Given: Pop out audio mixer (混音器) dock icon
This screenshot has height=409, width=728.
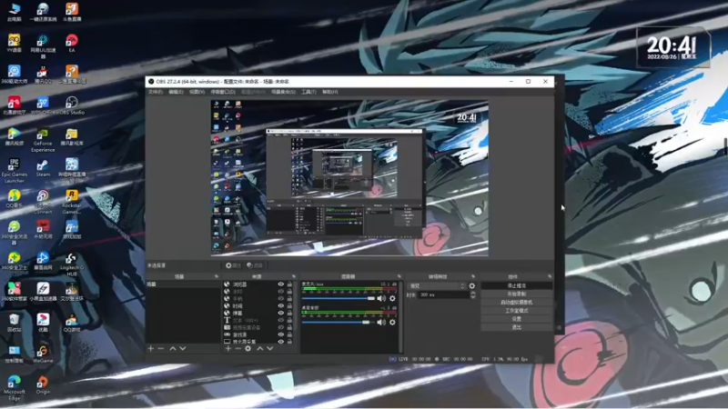Looking at the screenshot, I should click(399, 276).
